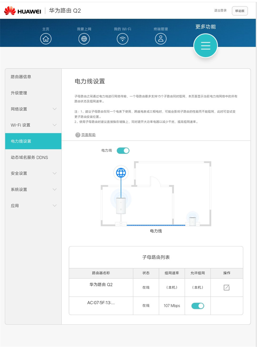The height and width of the screenshot is (347, 257).
Task: Open 终端管理 device management icon
Action: click(x=160, y=39)
